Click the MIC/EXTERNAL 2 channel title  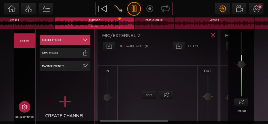point(121,35)
